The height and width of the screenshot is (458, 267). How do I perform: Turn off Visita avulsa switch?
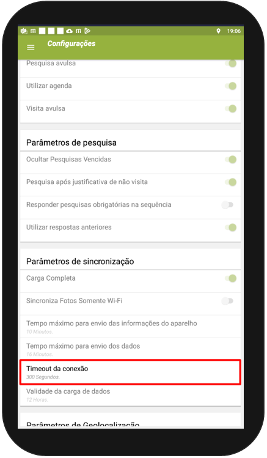point(230,109)
